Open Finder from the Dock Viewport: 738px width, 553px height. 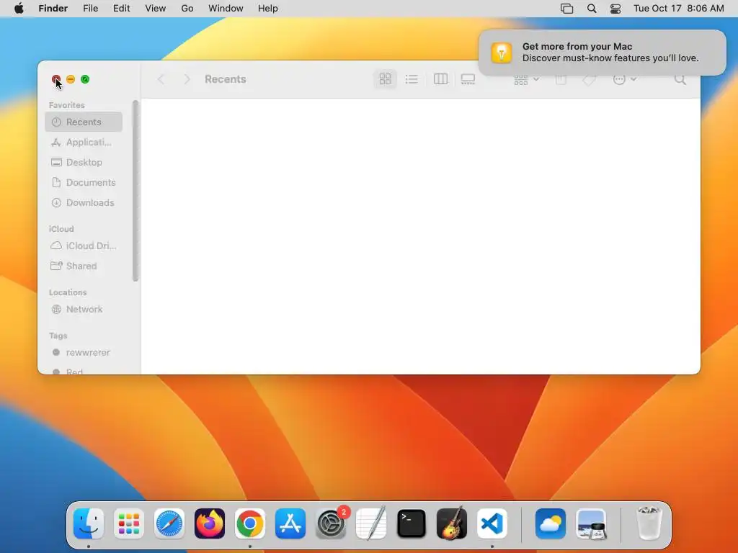89,523
